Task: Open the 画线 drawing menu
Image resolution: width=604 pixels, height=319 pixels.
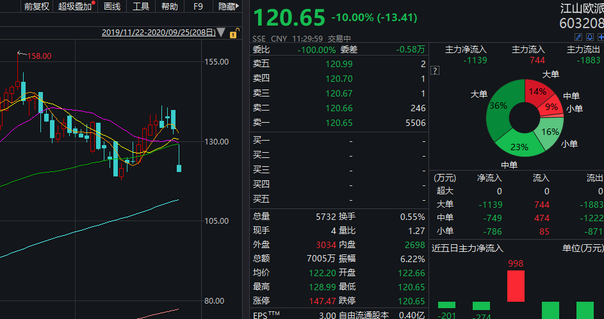Action: click(x=112, y=6)
